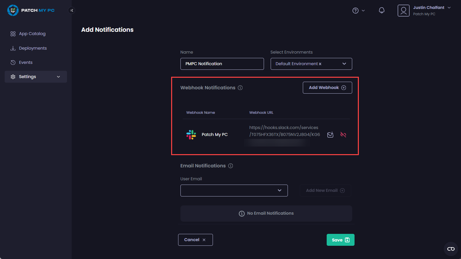Open the help question mark menu
Screen dimensions: 461x259
356,11
